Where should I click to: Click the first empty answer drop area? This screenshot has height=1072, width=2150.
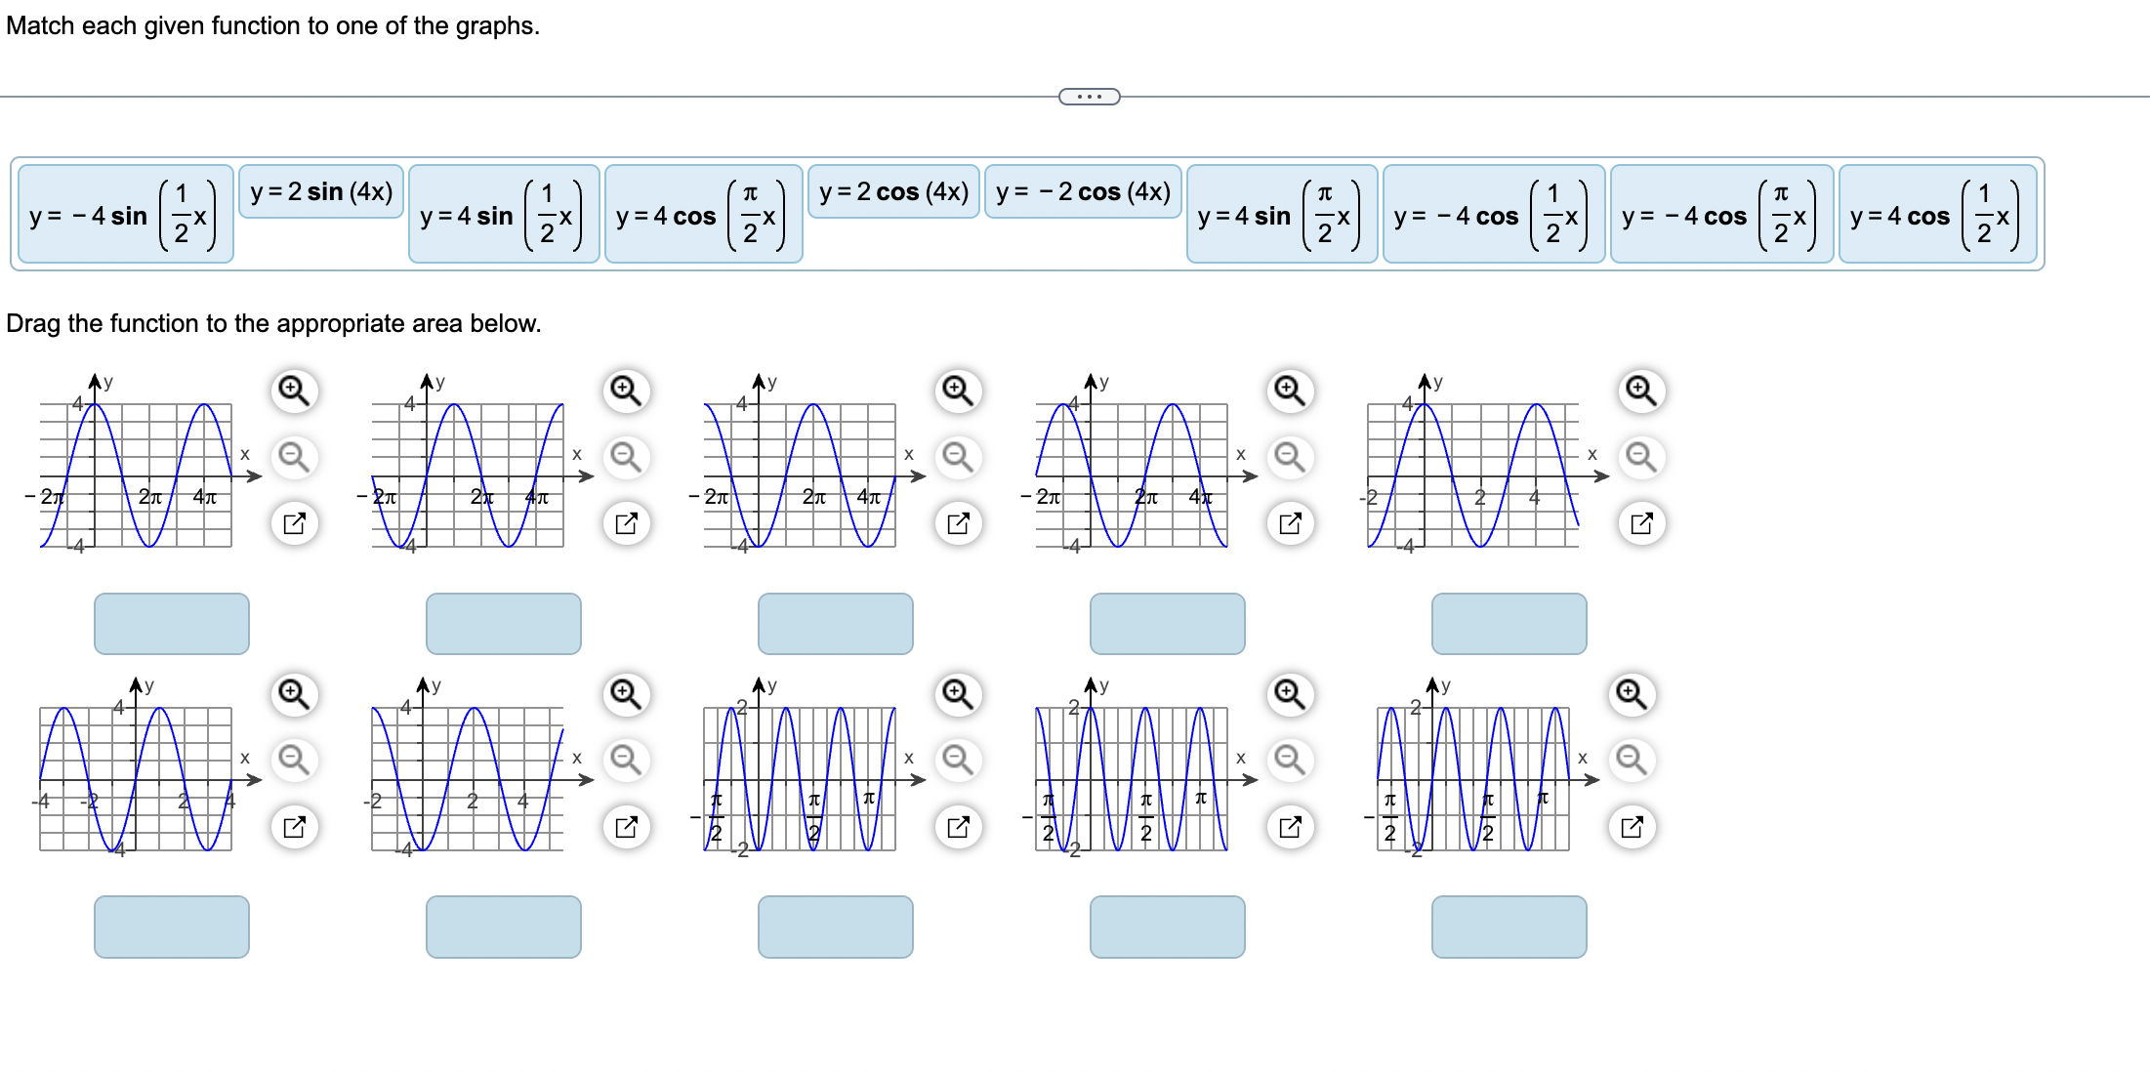(x=171, y=623)
